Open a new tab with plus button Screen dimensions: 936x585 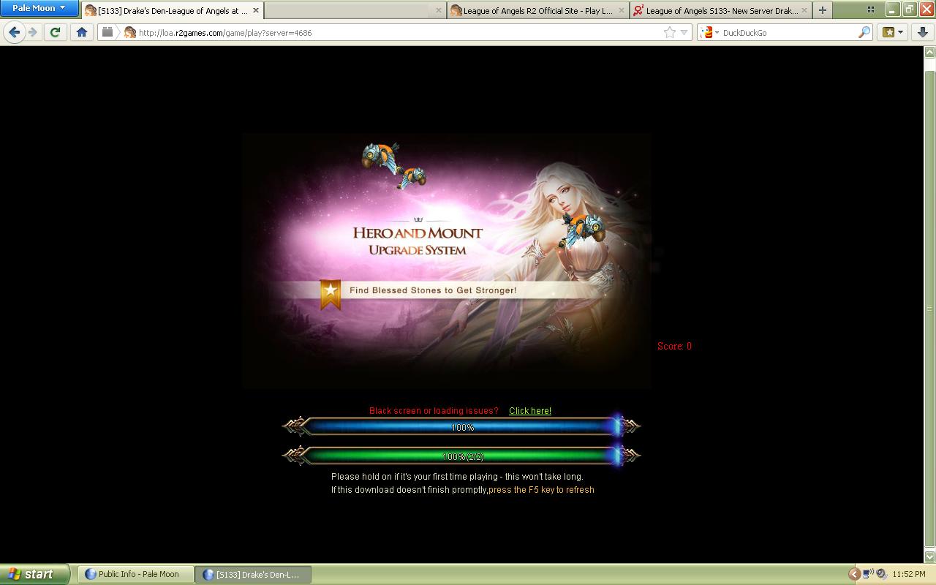(x=822, y=10)
